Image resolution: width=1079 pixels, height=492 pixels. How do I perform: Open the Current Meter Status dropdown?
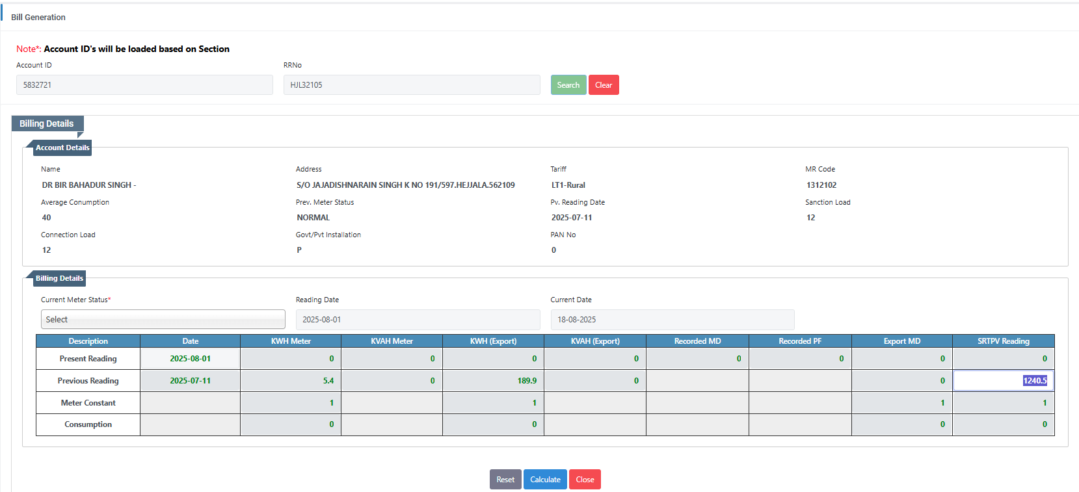163,319
